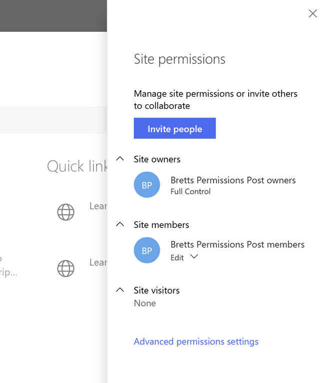Click the BP avatar for Post members

click(x=147, y=250)
